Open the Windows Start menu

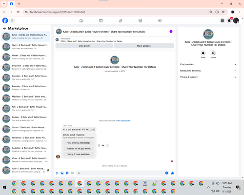pyautogui.click(x=5, y=187)
